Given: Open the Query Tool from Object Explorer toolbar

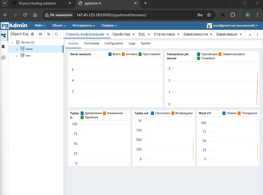Looking at the screenshot, I should (x=33, y=34).
